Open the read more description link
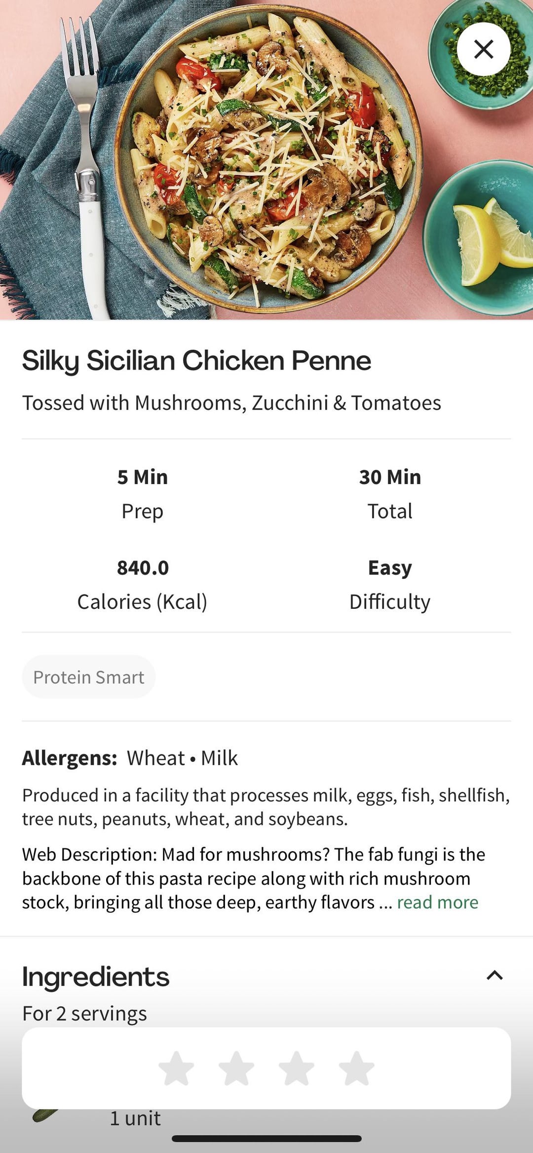Image resolution: width=533 pixels, height=1153 pixels. tap(437, 902)
